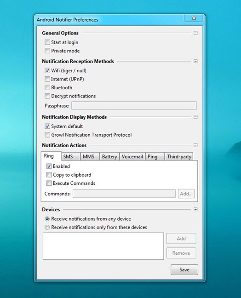Click inside the devices list box
Image resolution: width=241 pixels, height=298 pixels.
[x=103, y=246]
